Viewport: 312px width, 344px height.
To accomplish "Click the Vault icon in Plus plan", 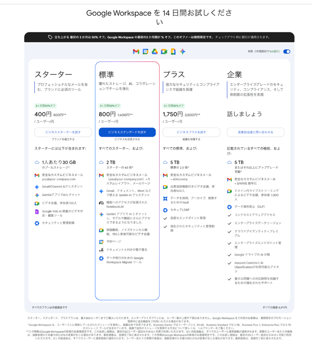I will coord(165,199).
